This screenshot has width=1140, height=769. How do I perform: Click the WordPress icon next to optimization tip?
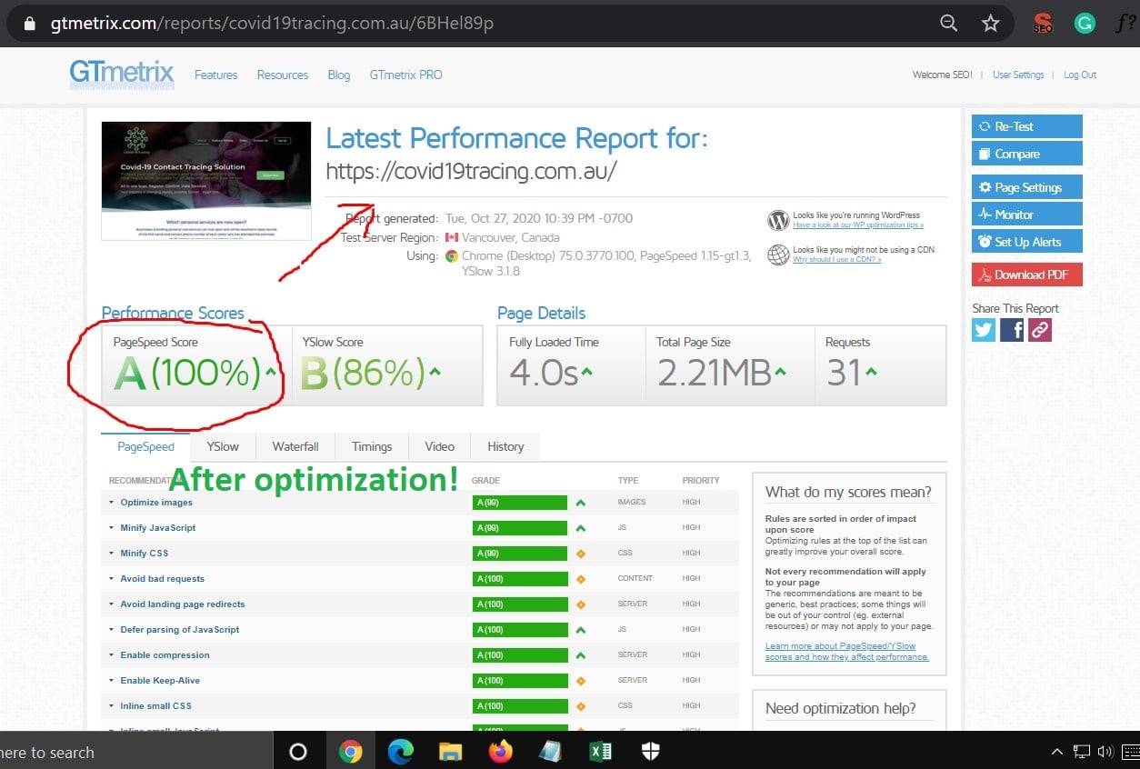[778, 220]
